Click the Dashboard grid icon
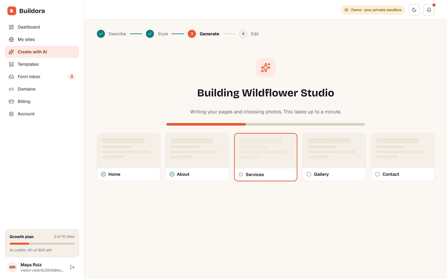 tap(11, 27)
